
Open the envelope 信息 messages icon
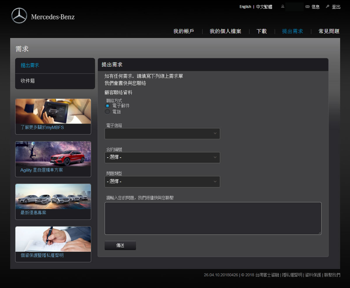coord(307,7)
